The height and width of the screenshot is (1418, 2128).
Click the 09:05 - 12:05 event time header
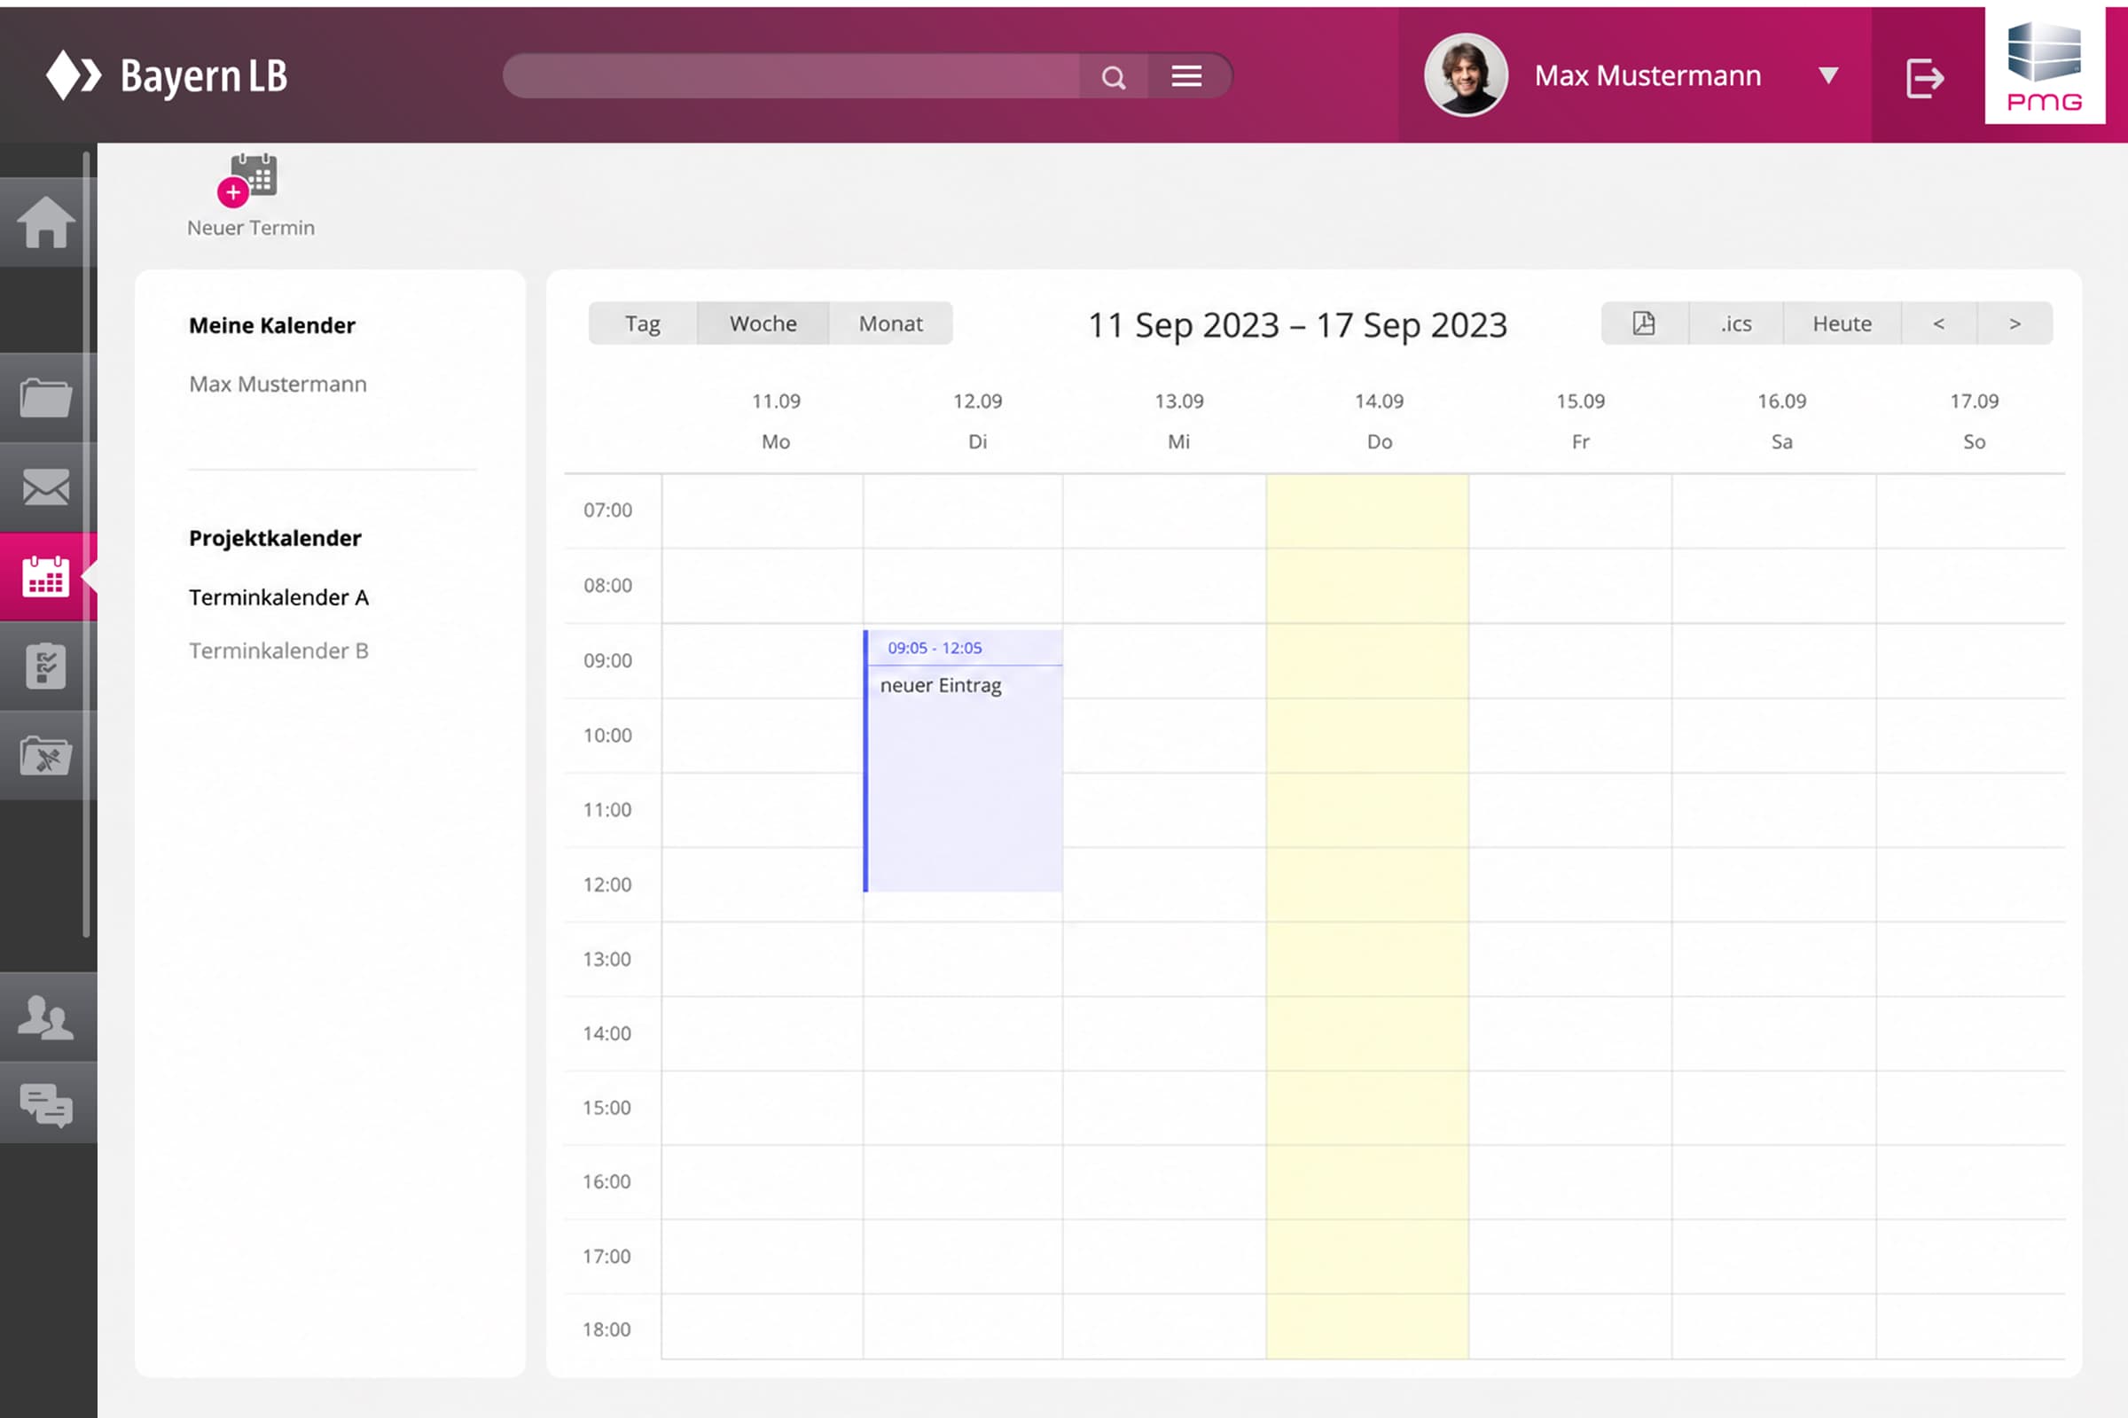pos(935,648)
